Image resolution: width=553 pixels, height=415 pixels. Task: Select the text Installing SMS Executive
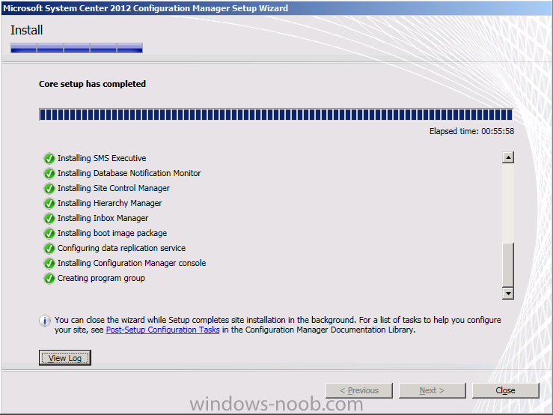tap(102, 158)
